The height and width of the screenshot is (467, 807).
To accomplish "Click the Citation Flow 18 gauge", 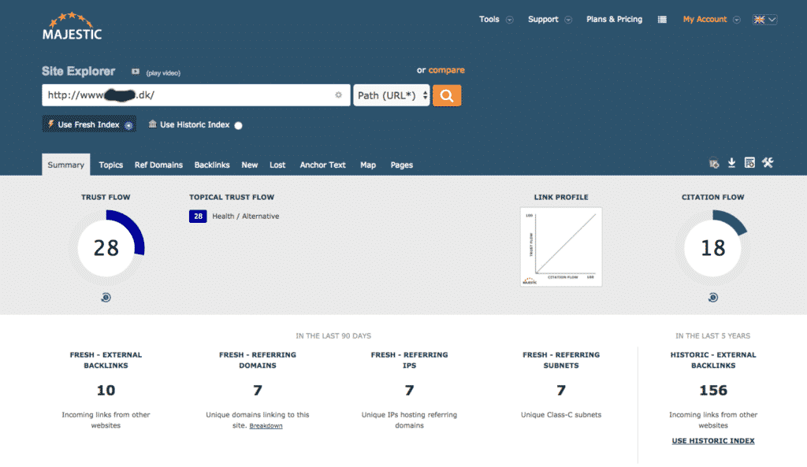I will (x=712, y=248).
